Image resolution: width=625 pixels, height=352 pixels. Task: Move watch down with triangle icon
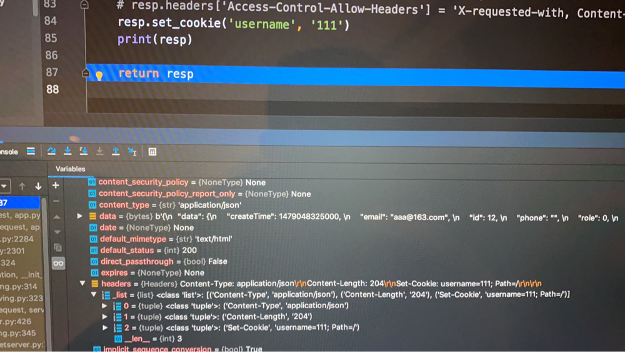pos(57,231)
